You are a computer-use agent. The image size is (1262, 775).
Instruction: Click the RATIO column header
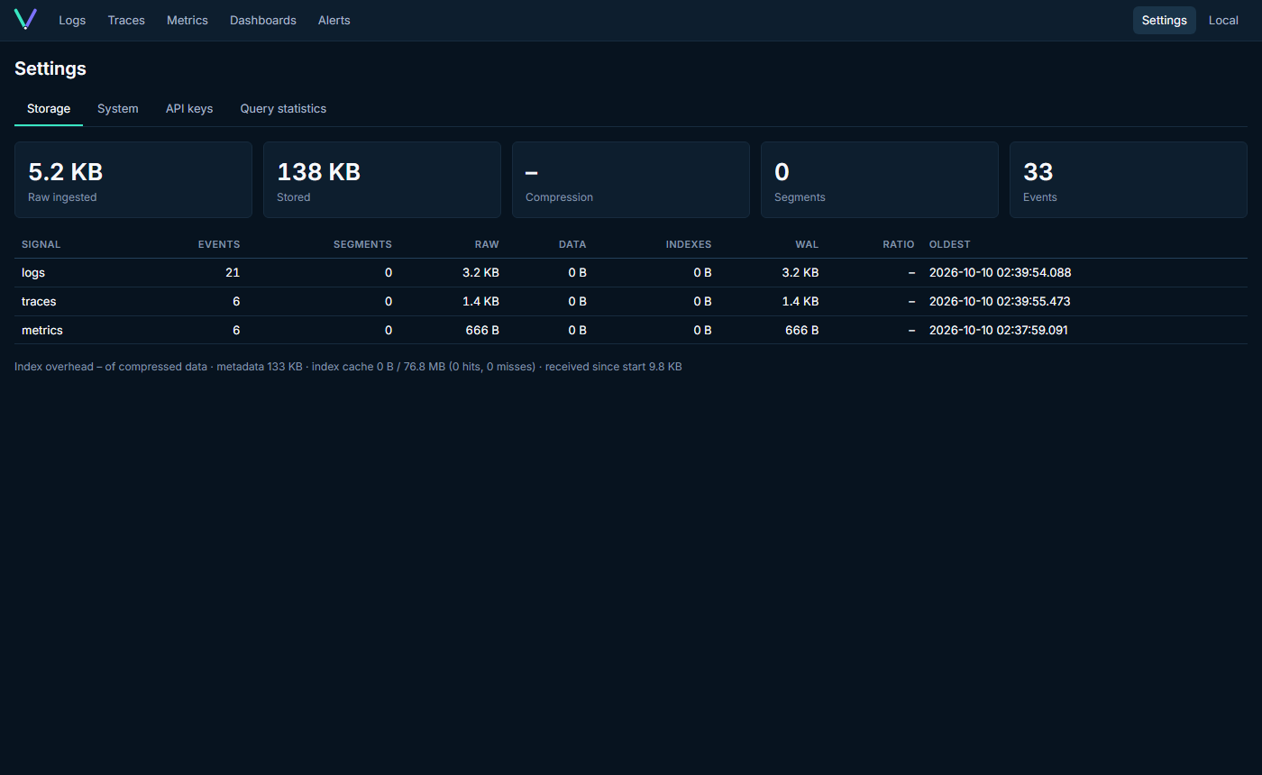click(899, 244)
